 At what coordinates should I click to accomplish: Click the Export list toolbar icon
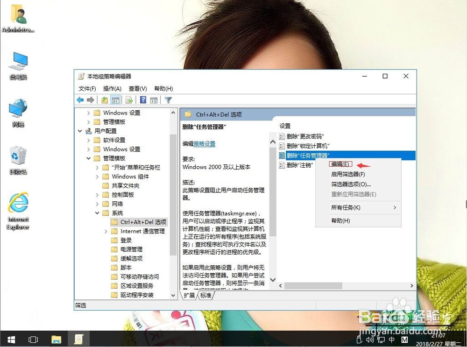(x=129, y=100)
